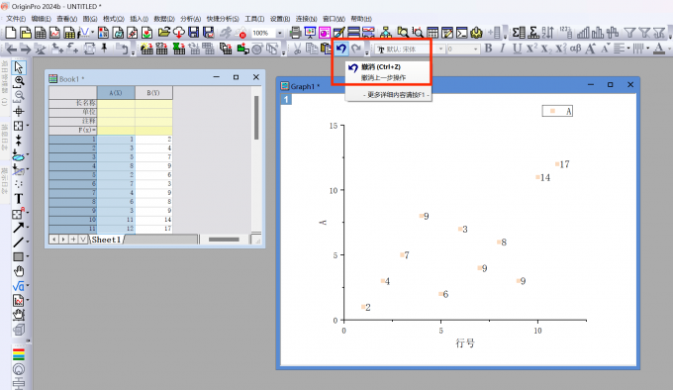Select the Text tool T icon
The image size is (673, 390).
(19, 199)
